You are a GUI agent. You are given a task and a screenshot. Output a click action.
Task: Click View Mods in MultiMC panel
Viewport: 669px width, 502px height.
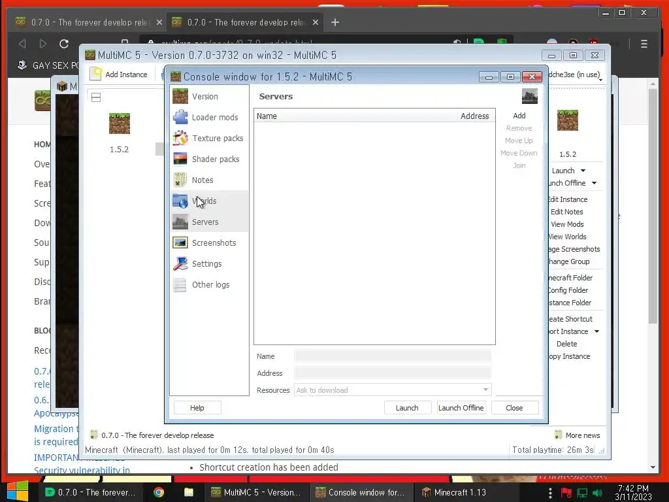[x=568, y=224]
